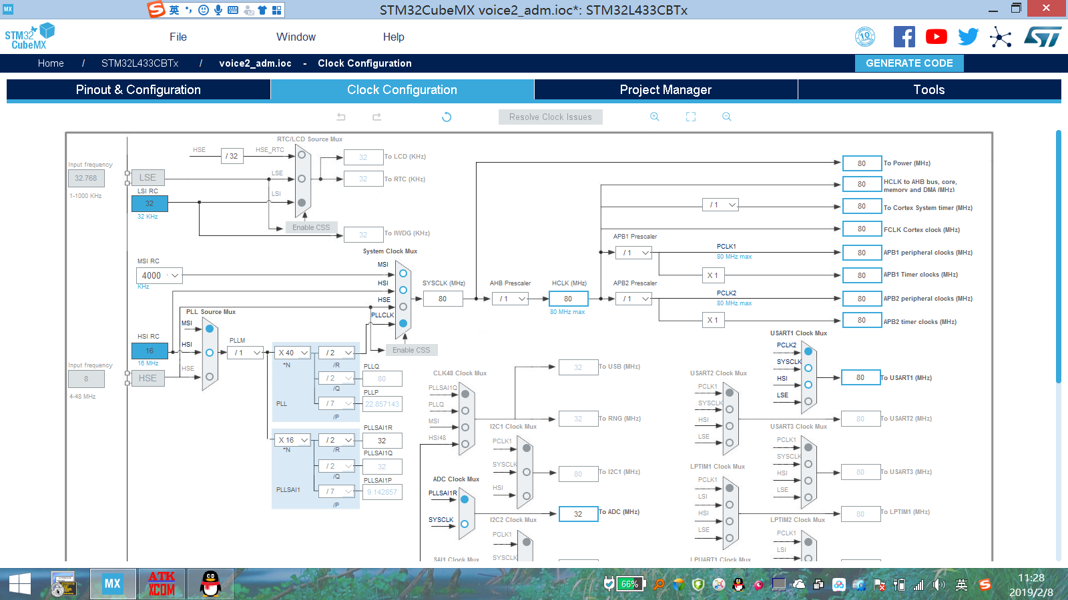Click the STM32CubeMX logo

[29, 36]
